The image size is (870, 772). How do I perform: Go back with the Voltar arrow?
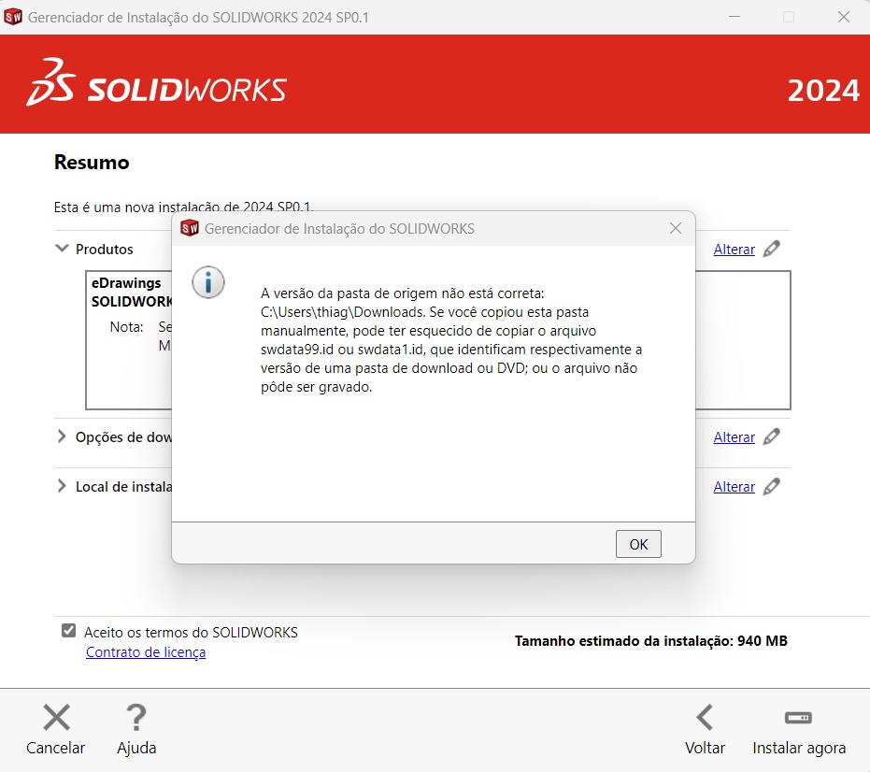click(705, 718)
